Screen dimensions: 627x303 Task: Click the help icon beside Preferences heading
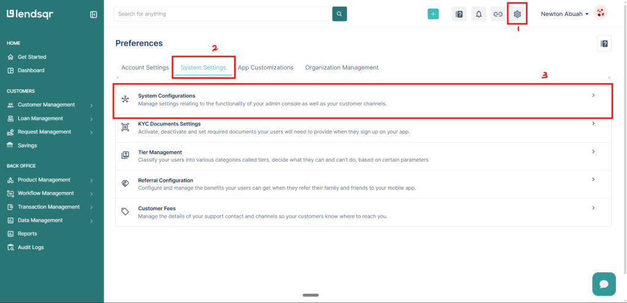pyautogui.click(x=604, y=43)
